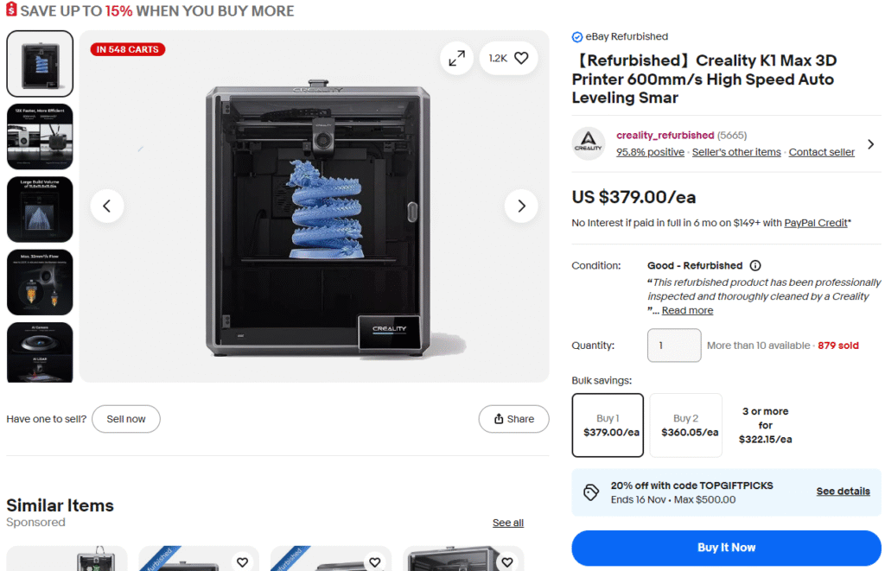Open the PayPal Credit link
The height and width of the screenshot is (571, 885).
[x=816, y=223]
